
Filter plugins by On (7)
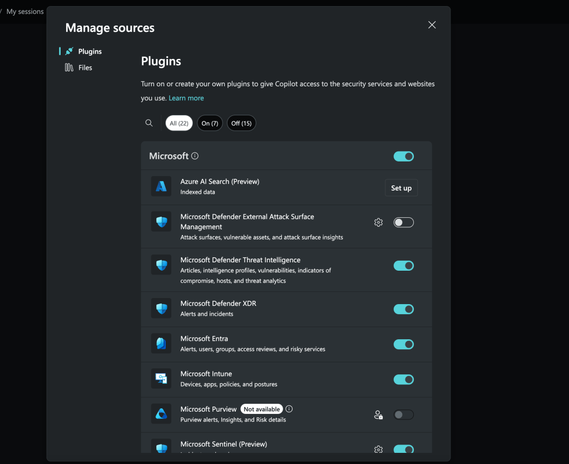pyautogui.click(x=210, y=123)
